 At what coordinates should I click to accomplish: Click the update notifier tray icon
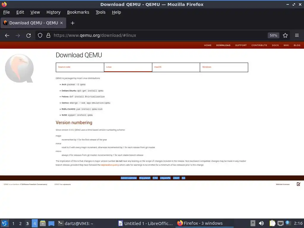(288, 223)
